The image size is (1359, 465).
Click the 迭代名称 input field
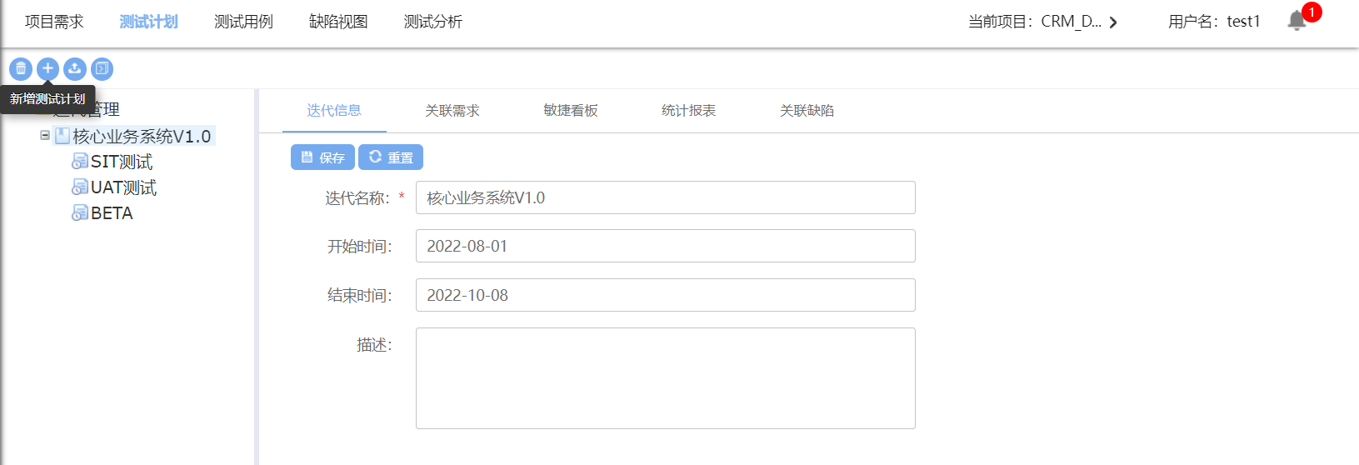665,197
